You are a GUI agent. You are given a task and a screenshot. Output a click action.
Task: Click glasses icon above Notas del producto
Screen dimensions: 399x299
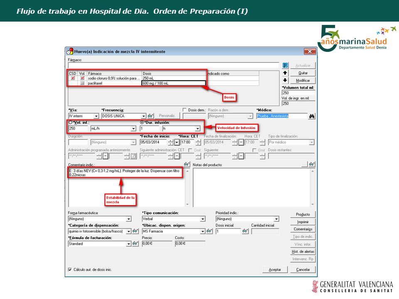pyautogui.click(x=312, y=164)
